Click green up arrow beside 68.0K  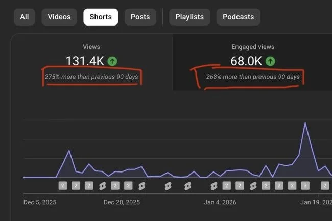tap(270, 61)
